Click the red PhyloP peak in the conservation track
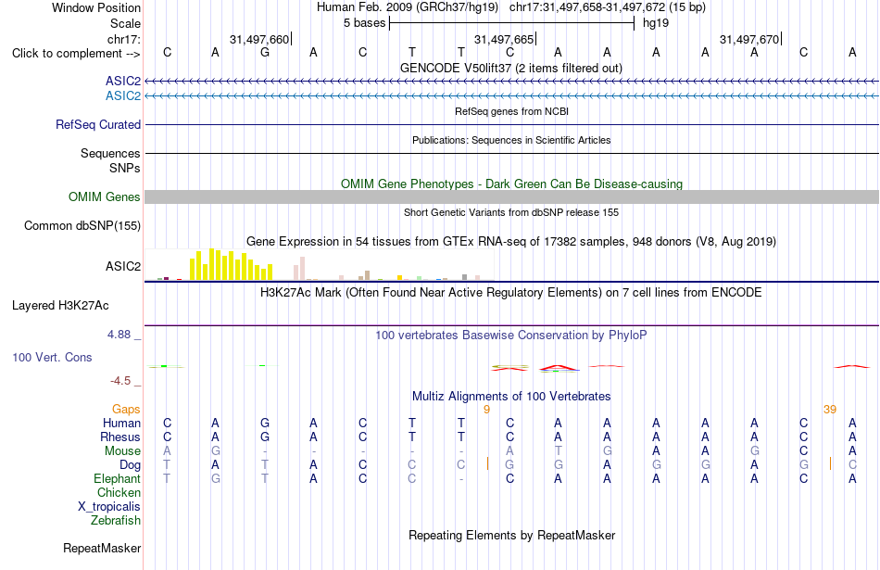Image resolution: width=880 pixels, height=570 pixels. tap(559, 368)
